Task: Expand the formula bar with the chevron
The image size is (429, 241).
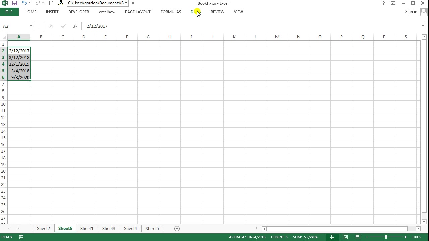Action: [x=423, y=26]
